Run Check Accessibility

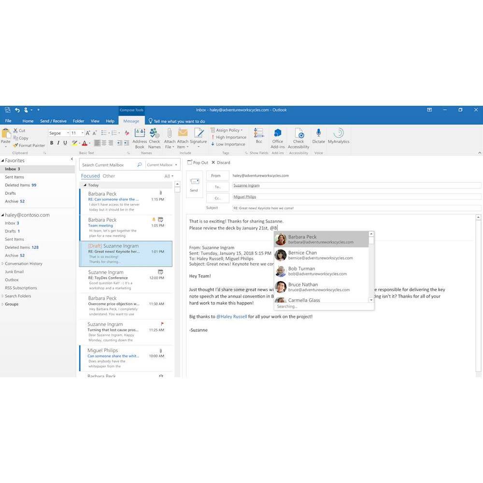[x=298, y=138]
